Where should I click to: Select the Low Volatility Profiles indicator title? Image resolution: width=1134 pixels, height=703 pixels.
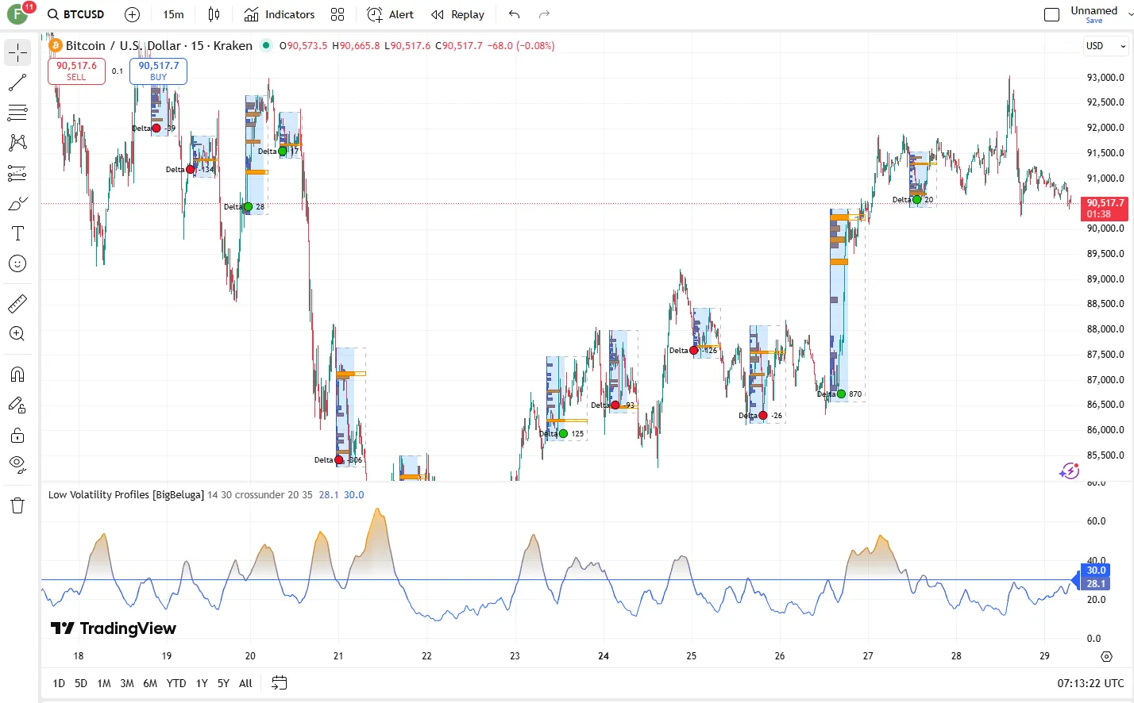pyautogui.click(x=126, y=494)
